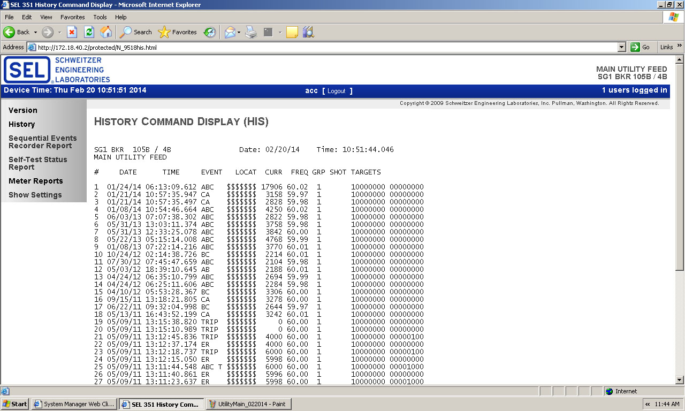This screenshot has height=411, width=685.
Task: Click the Mail envelope icon
Action: click(x=230, y=32)
